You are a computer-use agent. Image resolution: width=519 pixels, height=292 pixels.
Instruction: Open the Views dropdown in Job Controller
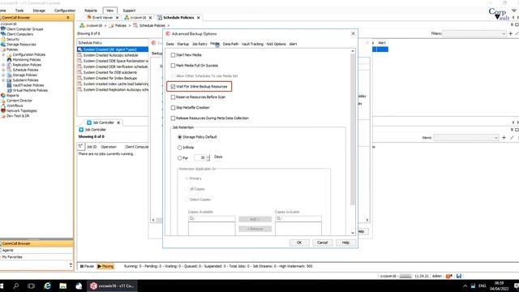466,137
